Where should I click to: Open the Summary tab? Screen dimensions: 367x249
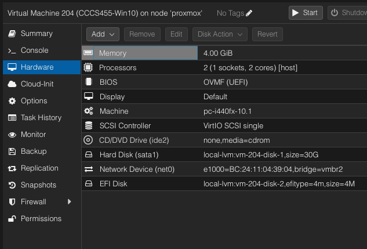(42, 34)
